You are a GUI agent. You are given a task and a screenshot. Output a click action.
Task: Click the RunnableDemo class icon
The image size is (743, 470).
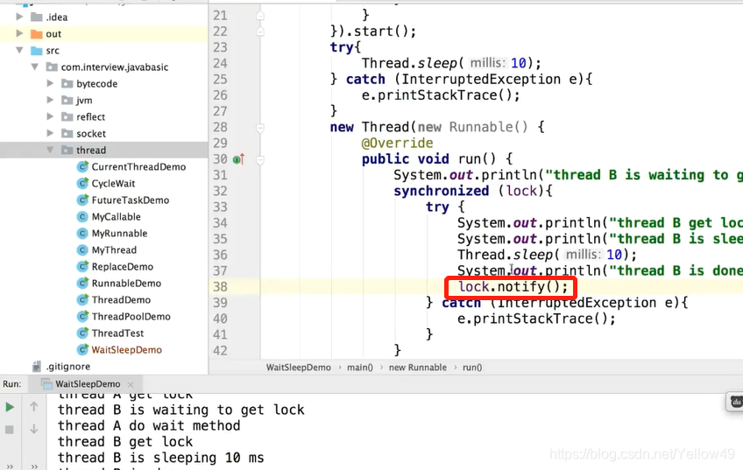pyautogui.click(x=82, y=283)
